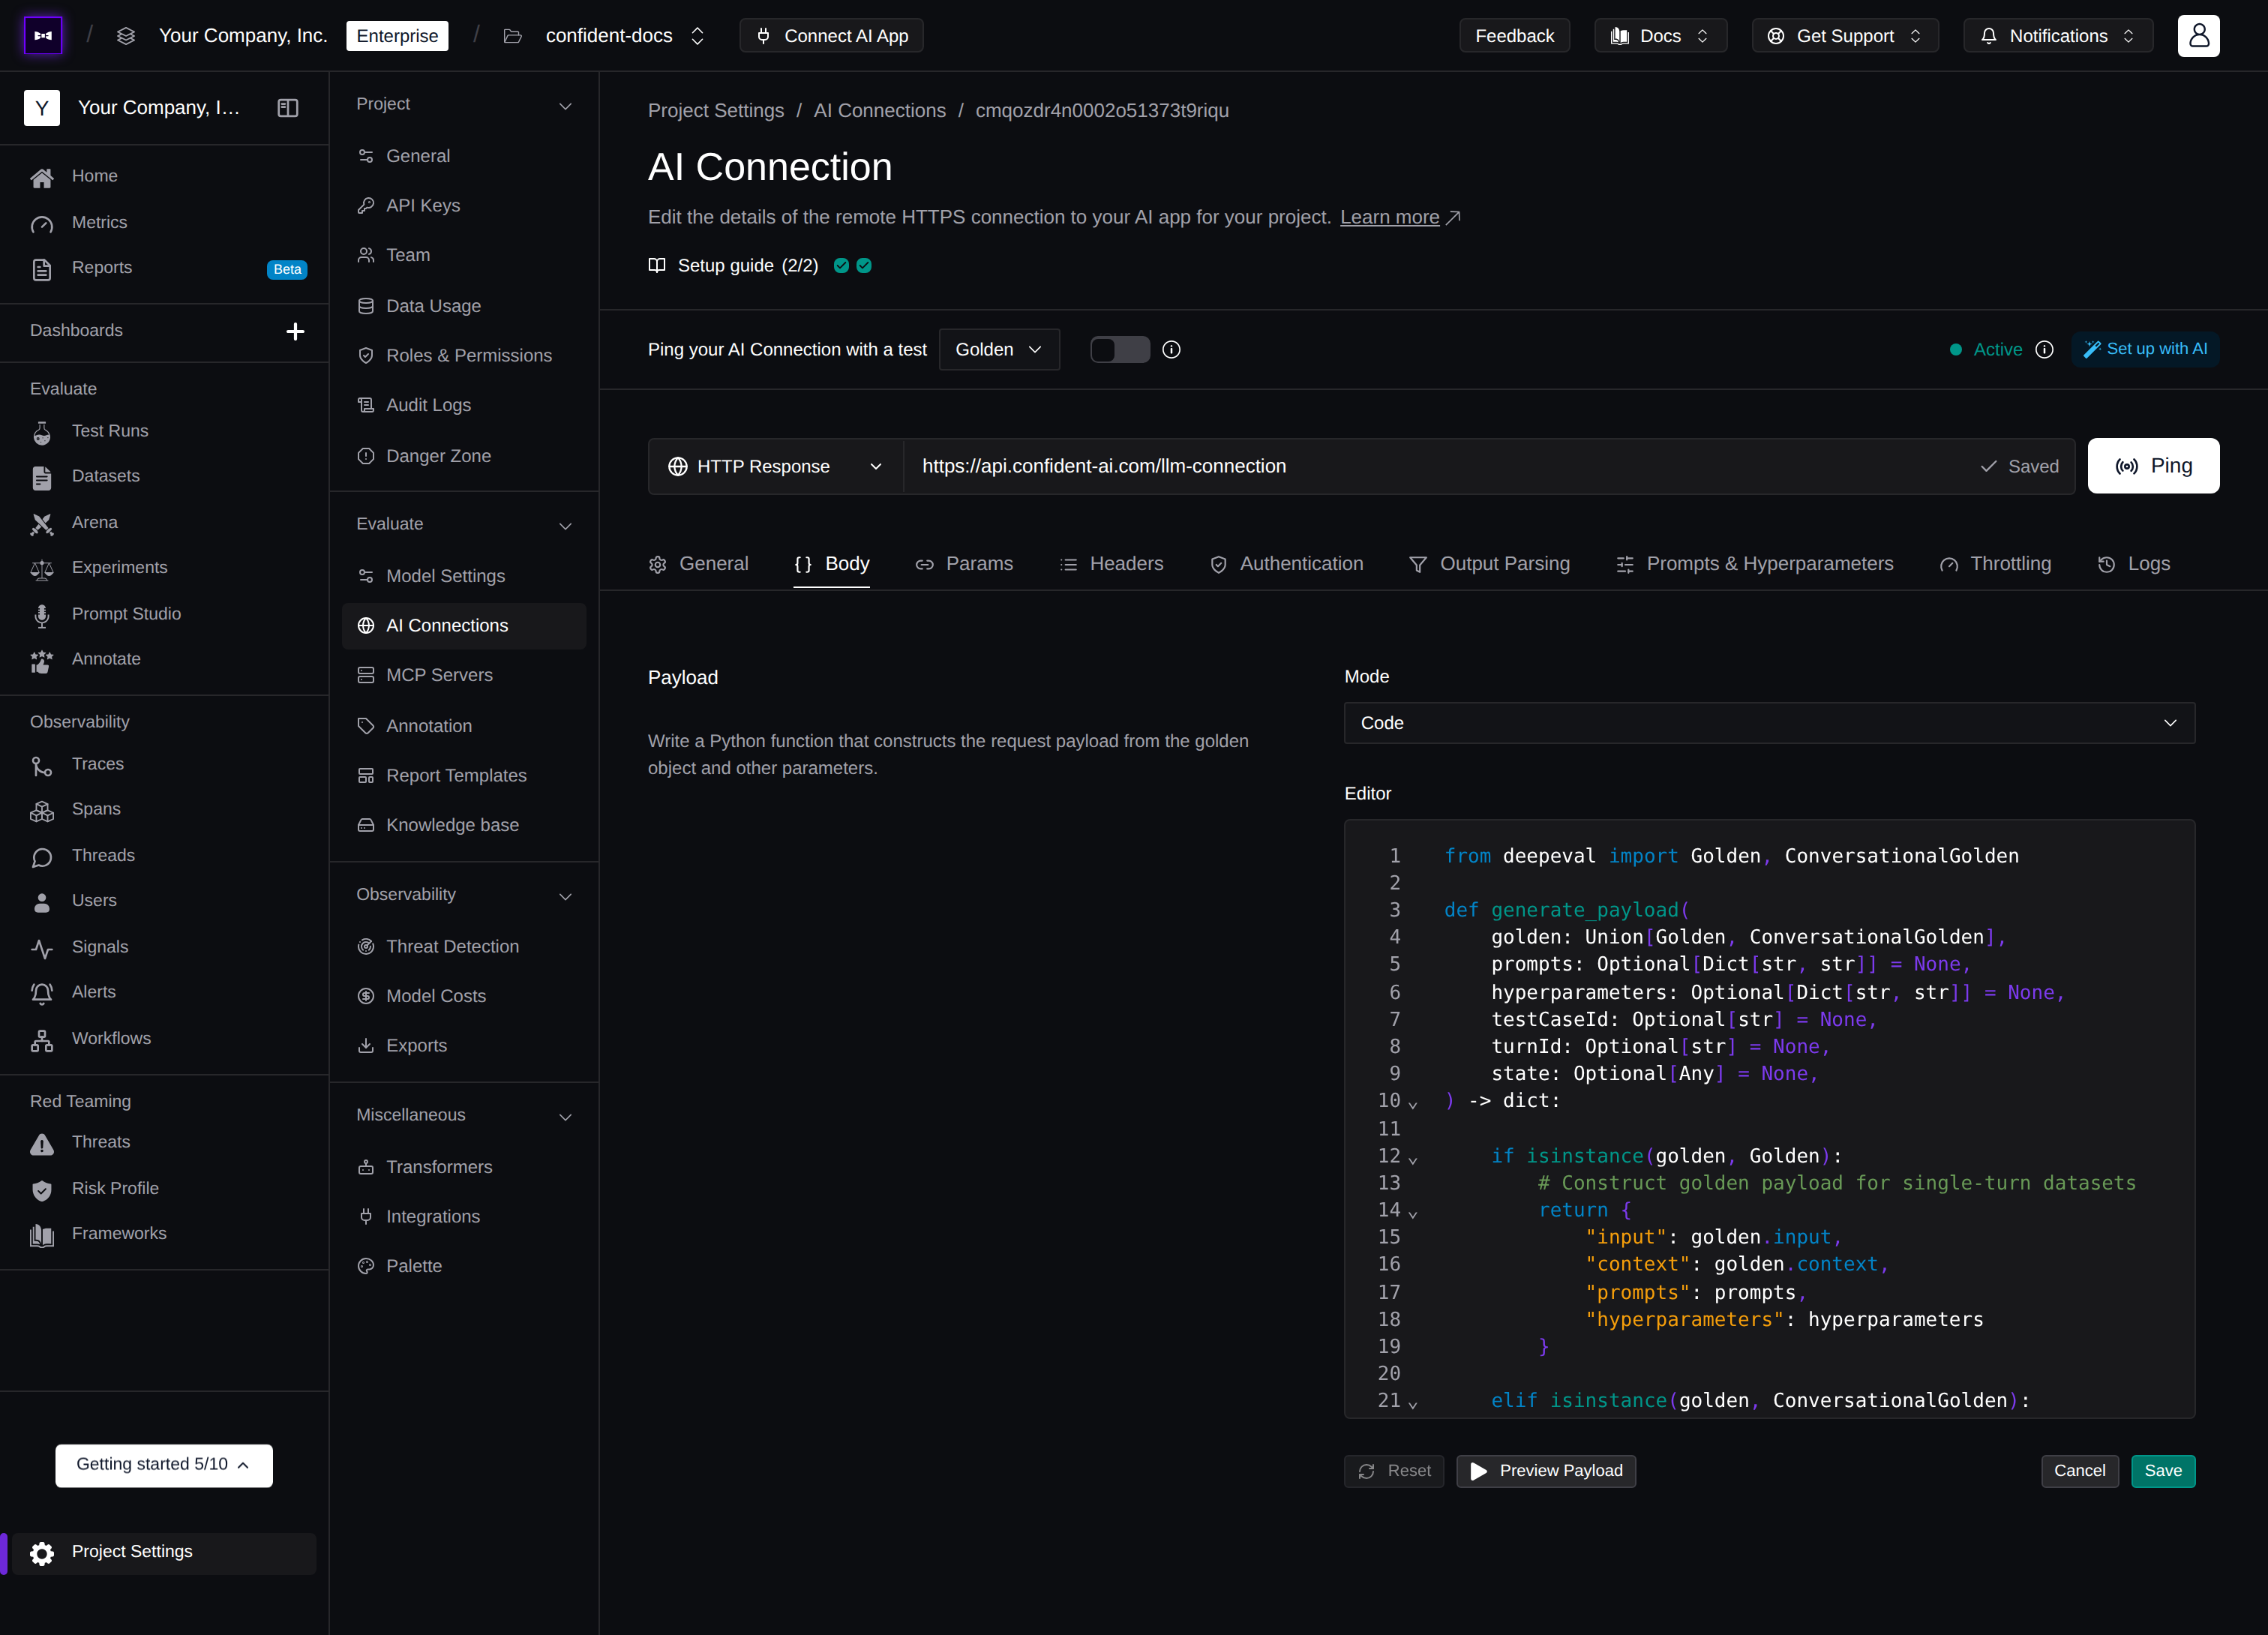Open the Golden test type dropdown
2268x1635 pixels.
point(998,350)
